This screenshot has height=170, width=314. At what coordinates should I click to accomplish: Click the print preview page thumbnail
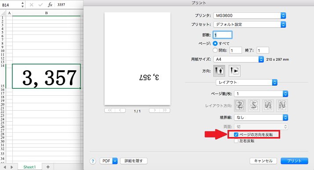click(x=137, y=58)
